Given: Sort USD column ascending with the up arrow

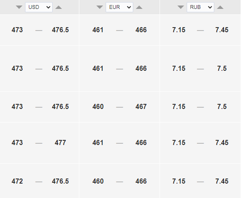Looking at the screenshot, I should (59, 7).
